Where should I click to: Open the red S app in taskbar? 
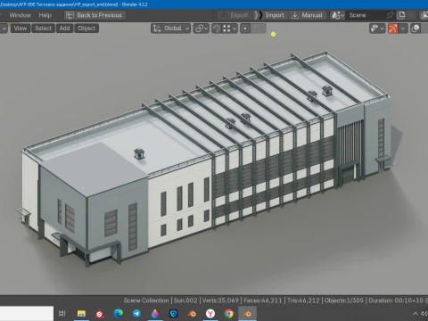100,314
